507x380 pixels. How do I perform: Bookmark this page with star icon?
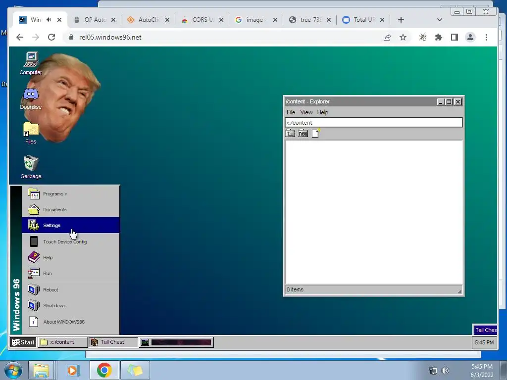click(403, 38)
